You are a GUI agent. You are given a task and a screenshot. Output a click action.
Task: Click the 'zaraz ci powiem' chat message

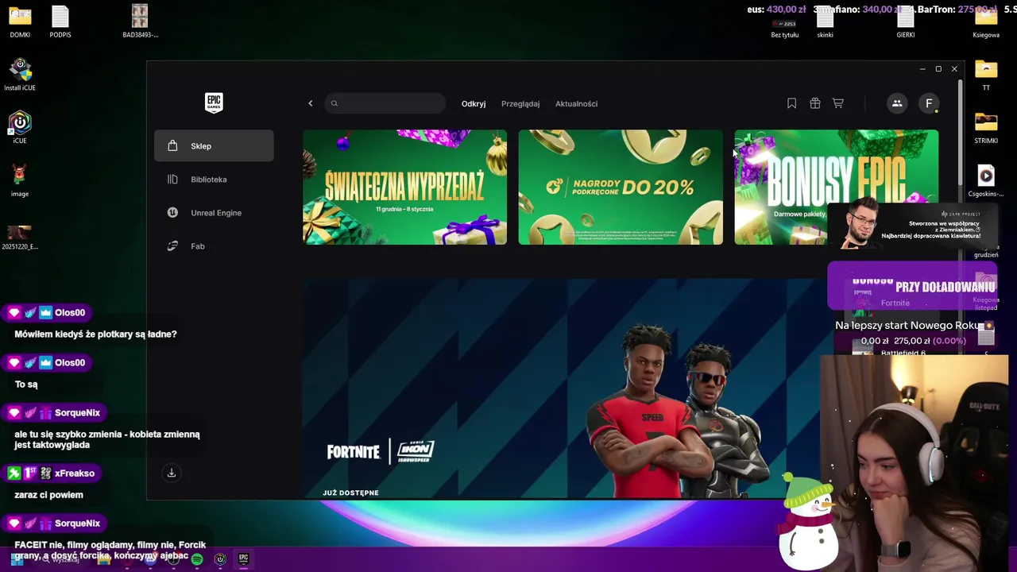click(x=48, y=495)
